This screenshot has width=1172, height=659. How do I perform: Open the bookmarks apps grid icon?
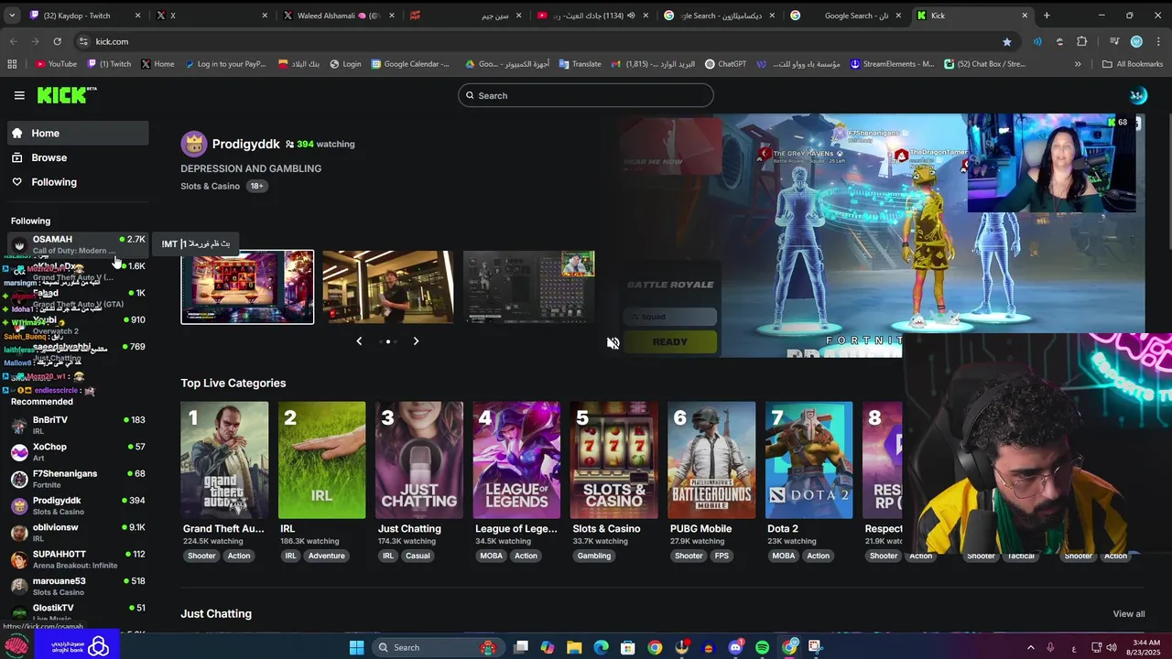tap(12, 64)
